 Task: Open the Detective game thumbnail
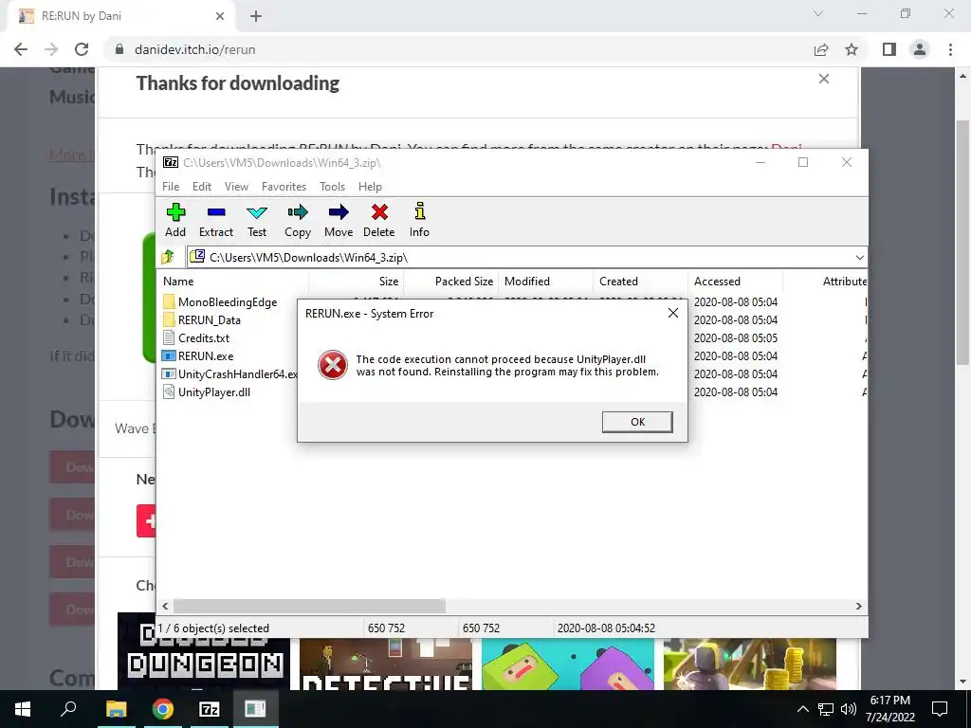coord(386,664)
